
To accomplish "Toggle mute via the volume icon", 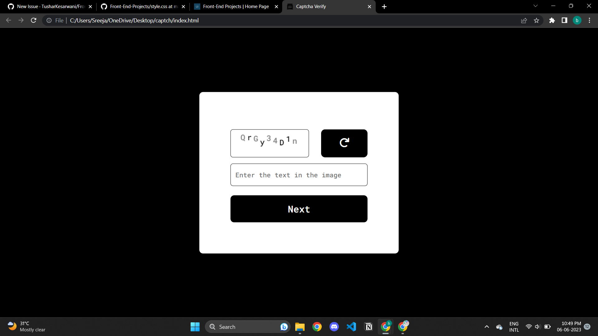I will [x=538, y=327].
